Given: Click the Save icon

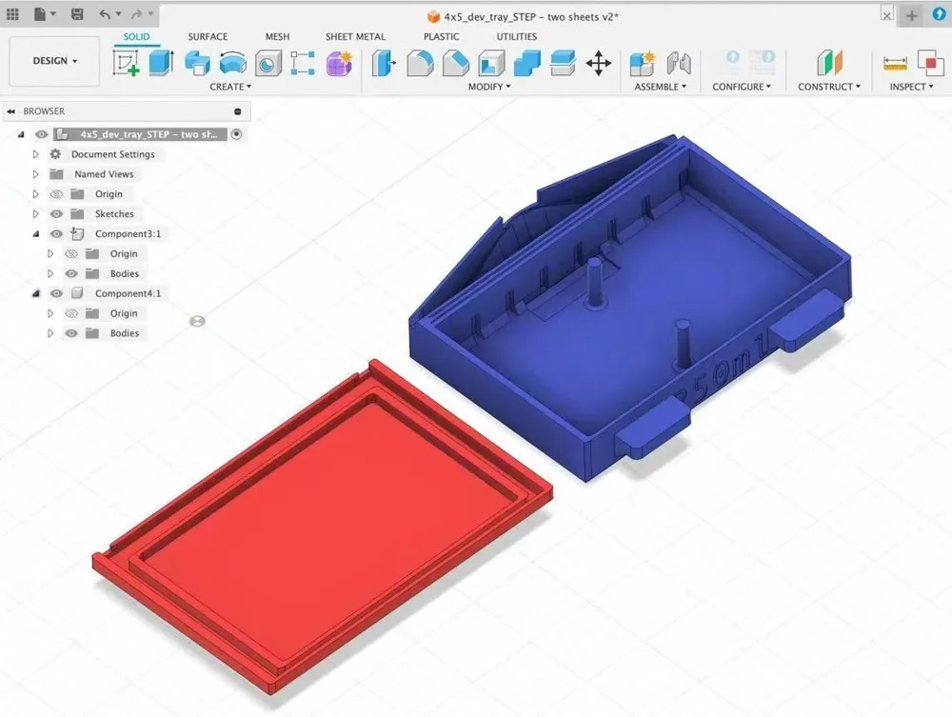Looking at the screenshot, I should click(77, 14).
